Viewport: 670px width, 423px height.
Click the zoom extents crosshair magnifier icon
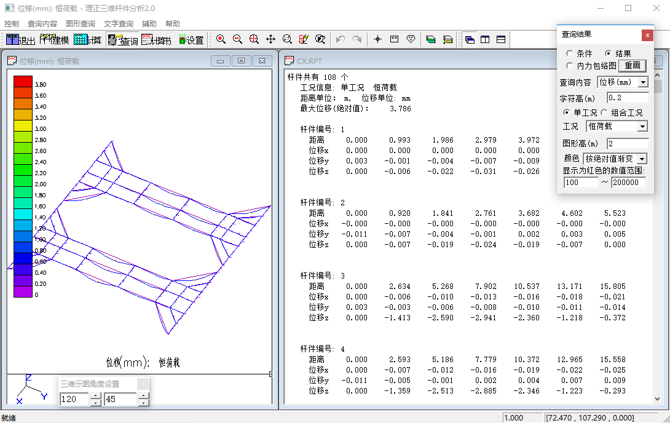point(254,39)
